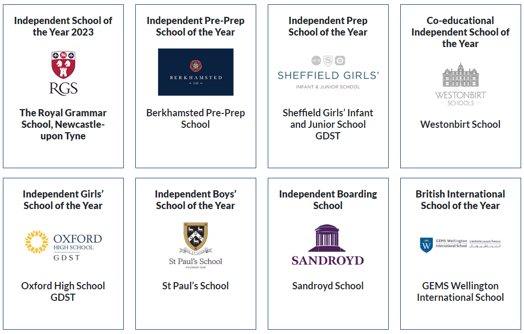Click the Sandroyd School name text
This screenshot has width=524, height=334.
[x=328, y=285]
